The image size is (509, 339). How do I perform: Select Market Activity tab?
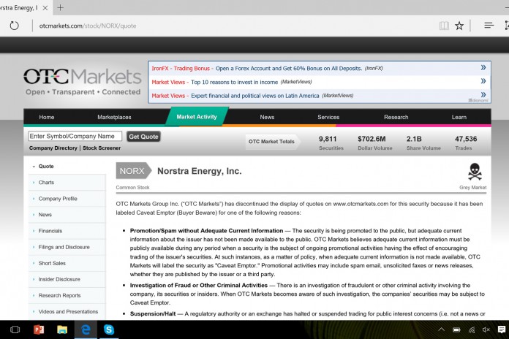click(x=197, y=117)
